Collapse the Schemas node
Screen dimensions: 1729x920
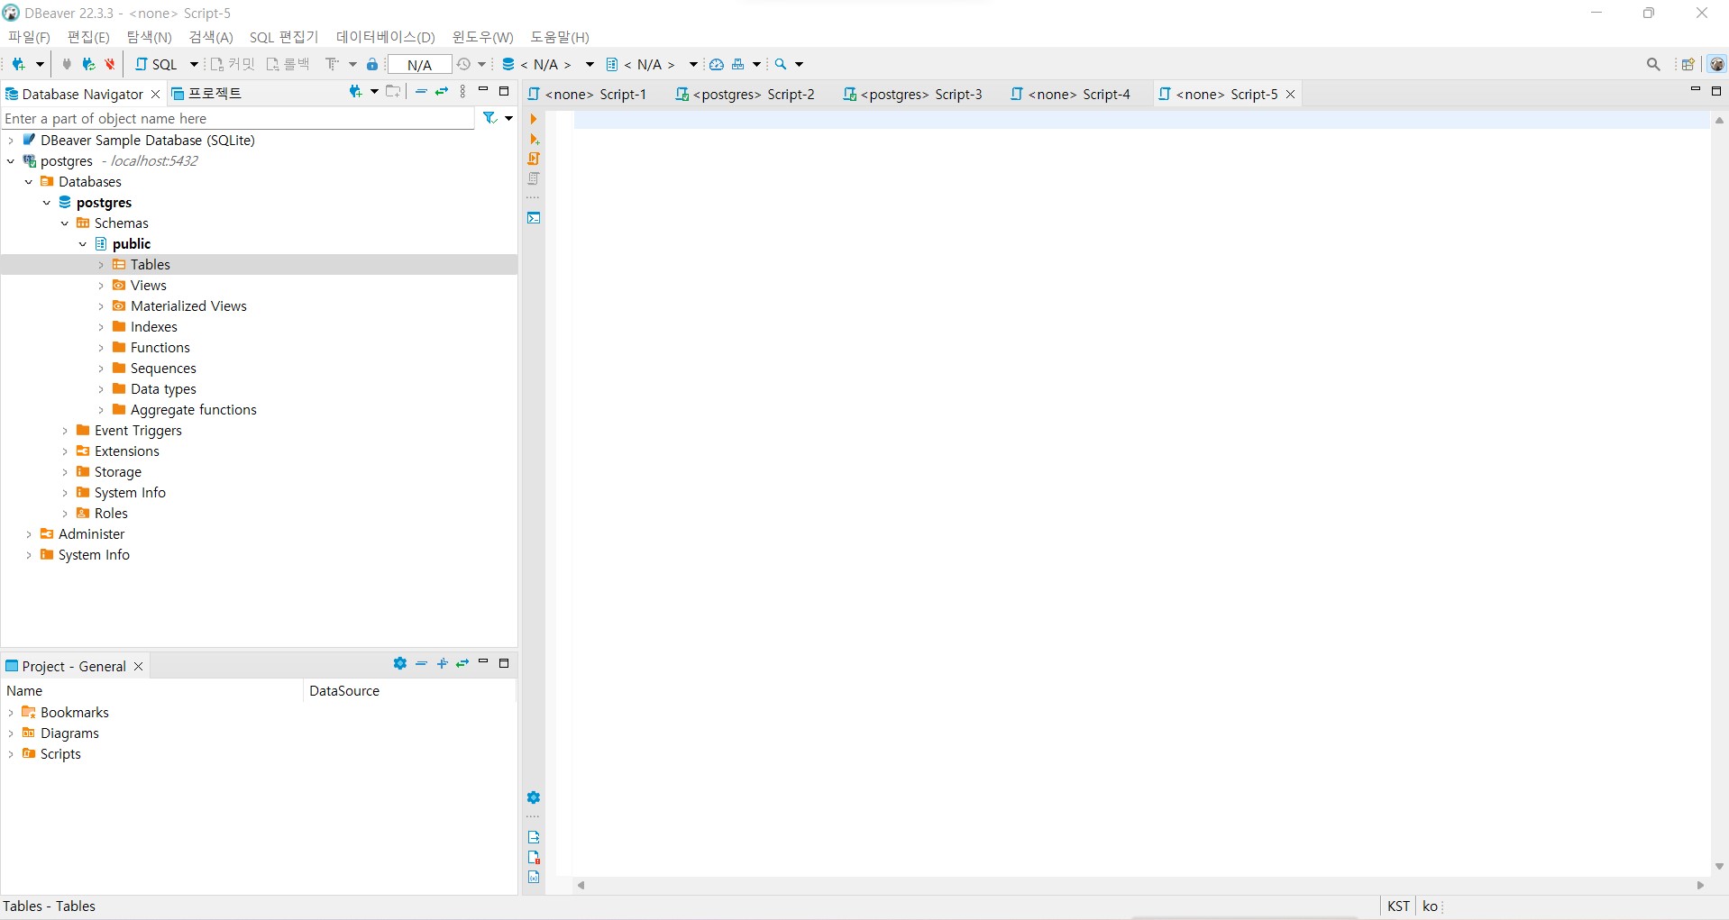pyautogui.click(x=65, y=223)
